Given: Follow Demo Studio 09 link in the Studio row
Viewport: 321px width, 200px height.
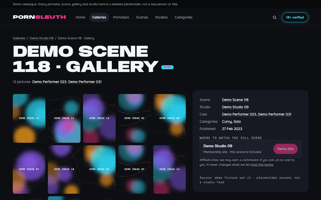Looking at the screenshot, I should point(235,107).
